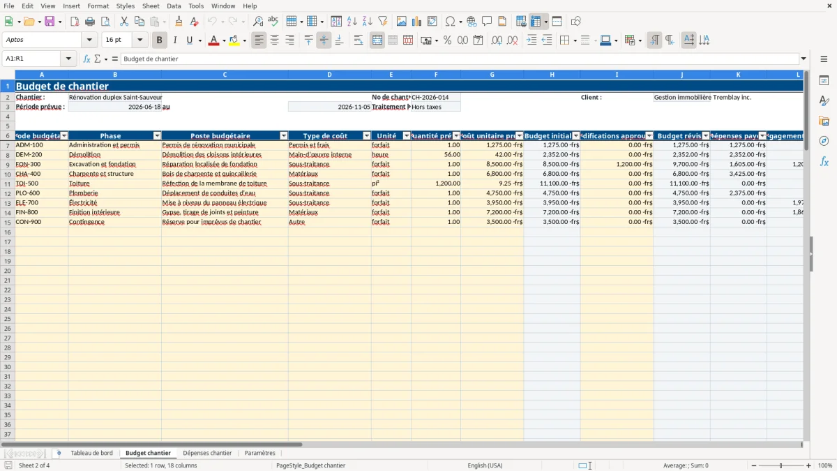Viewport: 837px width, 471px height.
Task: Click the Format as Percent icon
Action: point(448,40)
